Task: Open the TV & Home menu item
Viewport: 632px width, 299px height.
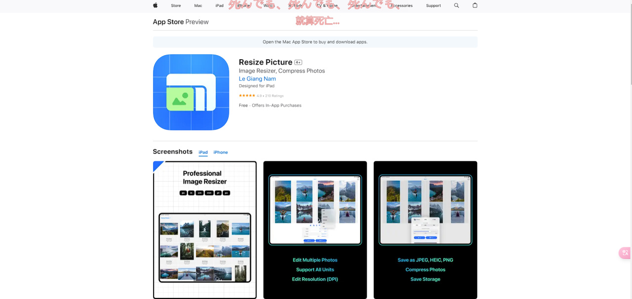Action: tap(327, 5)
